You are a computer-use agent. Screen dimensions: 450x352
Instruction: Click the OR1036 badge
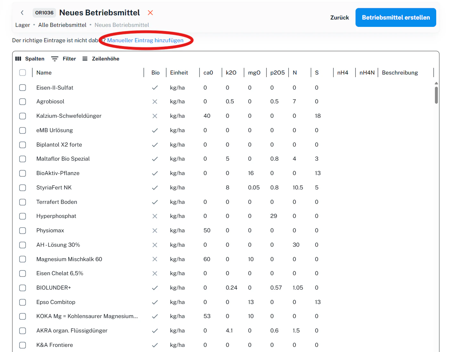coord(44,13)
